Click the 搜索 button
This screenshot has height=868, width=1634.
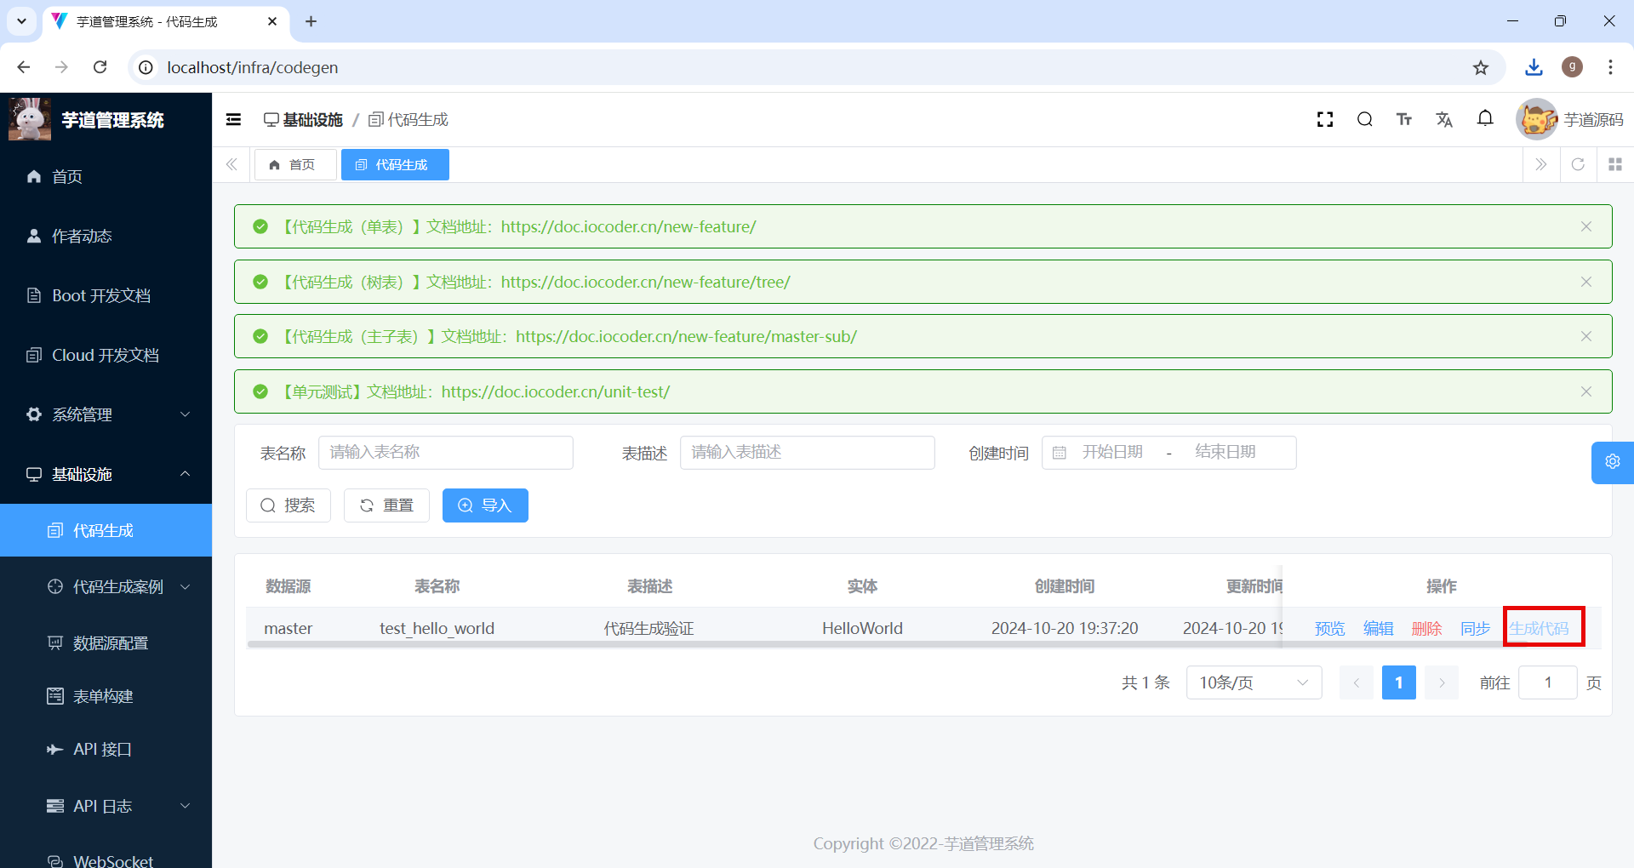(x=289, y=505)
